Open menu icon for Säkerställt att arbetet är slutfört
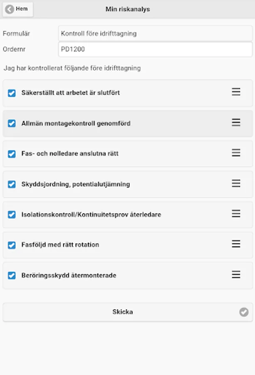The width and height of the screenshot is (255, 375). (x=236, y=92)
